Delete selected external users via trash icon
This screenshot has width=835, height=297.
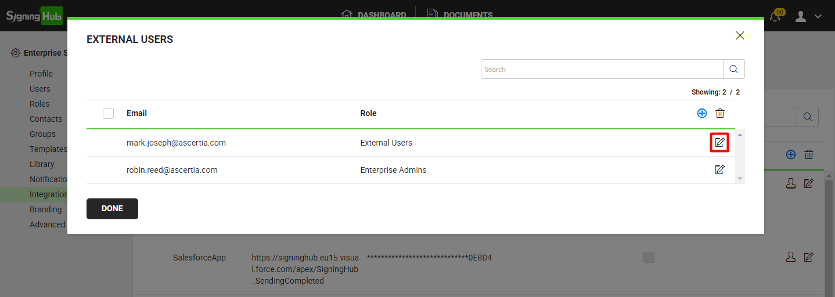tap(720, 114)
